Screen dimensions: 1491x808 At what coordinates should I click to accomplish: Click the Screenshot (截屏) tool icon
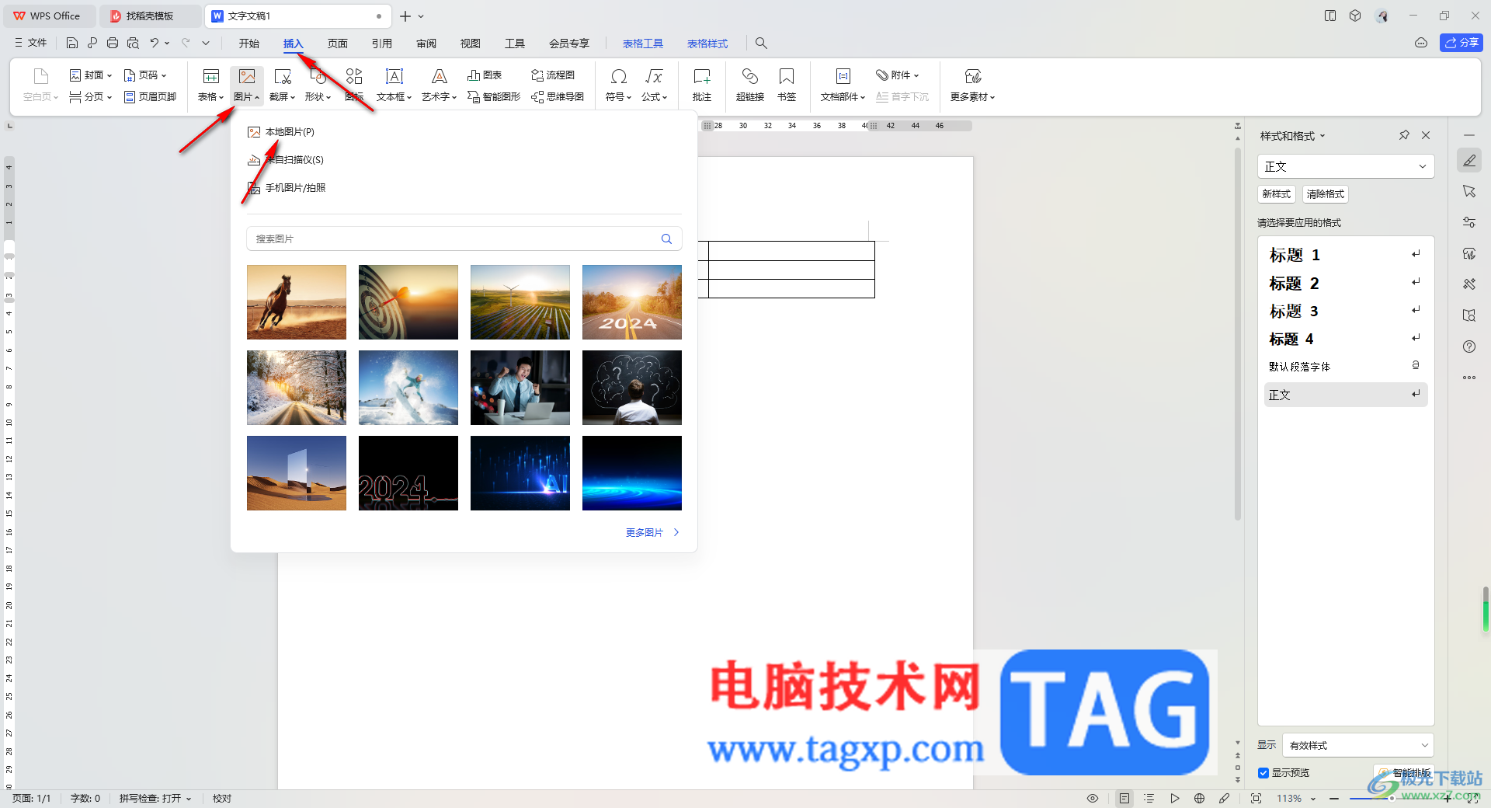[283, 77]
